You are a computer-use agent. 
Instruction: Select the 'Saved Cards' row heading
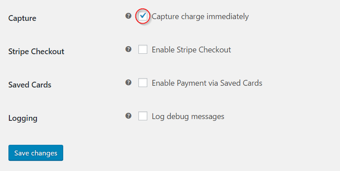point(30,85)
